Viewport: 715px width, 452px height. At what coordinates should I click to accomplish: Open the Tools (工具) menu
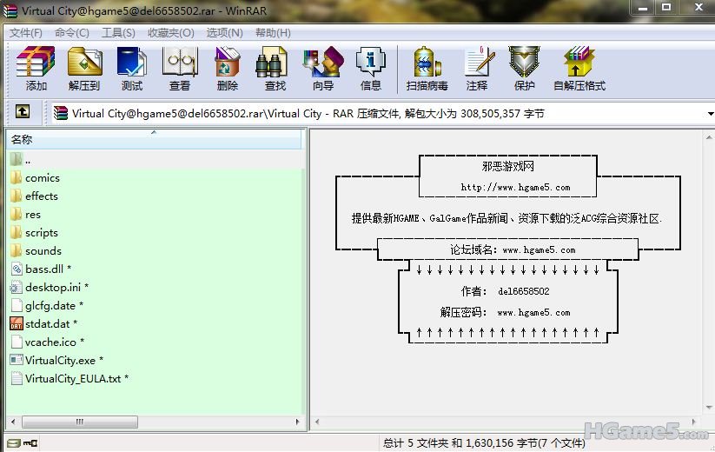[118, 33]
